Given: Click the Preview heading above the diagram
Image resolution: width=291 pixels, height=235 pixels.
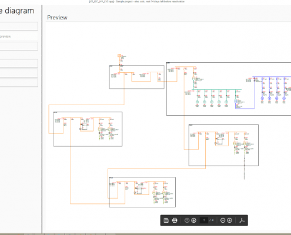Looking at the screenshot, I should click(57, 18).
